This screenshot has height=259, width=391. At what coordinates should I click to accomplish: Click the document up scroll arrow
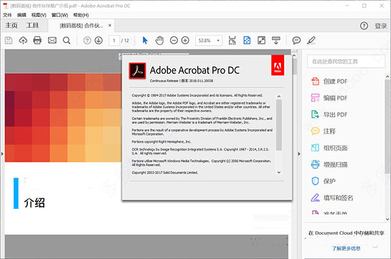[295, 55]
